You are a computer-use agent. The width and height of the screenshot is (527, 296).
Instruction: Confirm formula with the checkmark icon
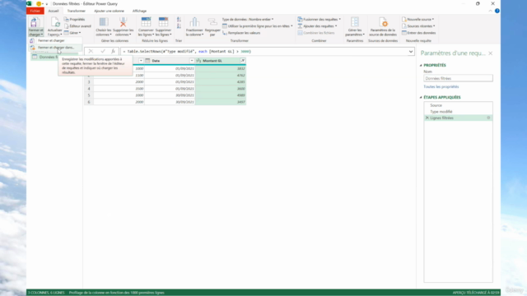[103, 51]
